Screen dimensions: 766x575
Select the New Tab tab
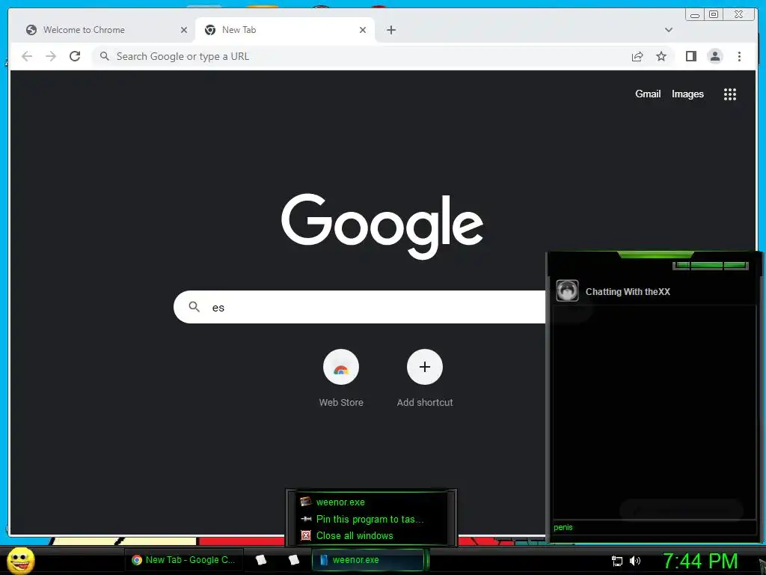coord(285,30)
